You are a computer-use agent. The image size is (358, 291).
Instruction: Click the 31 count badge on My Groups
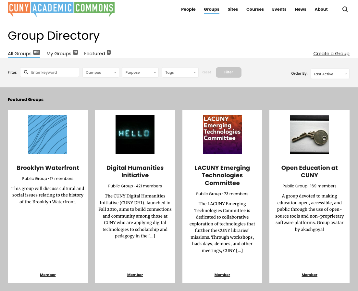point(75,52)
